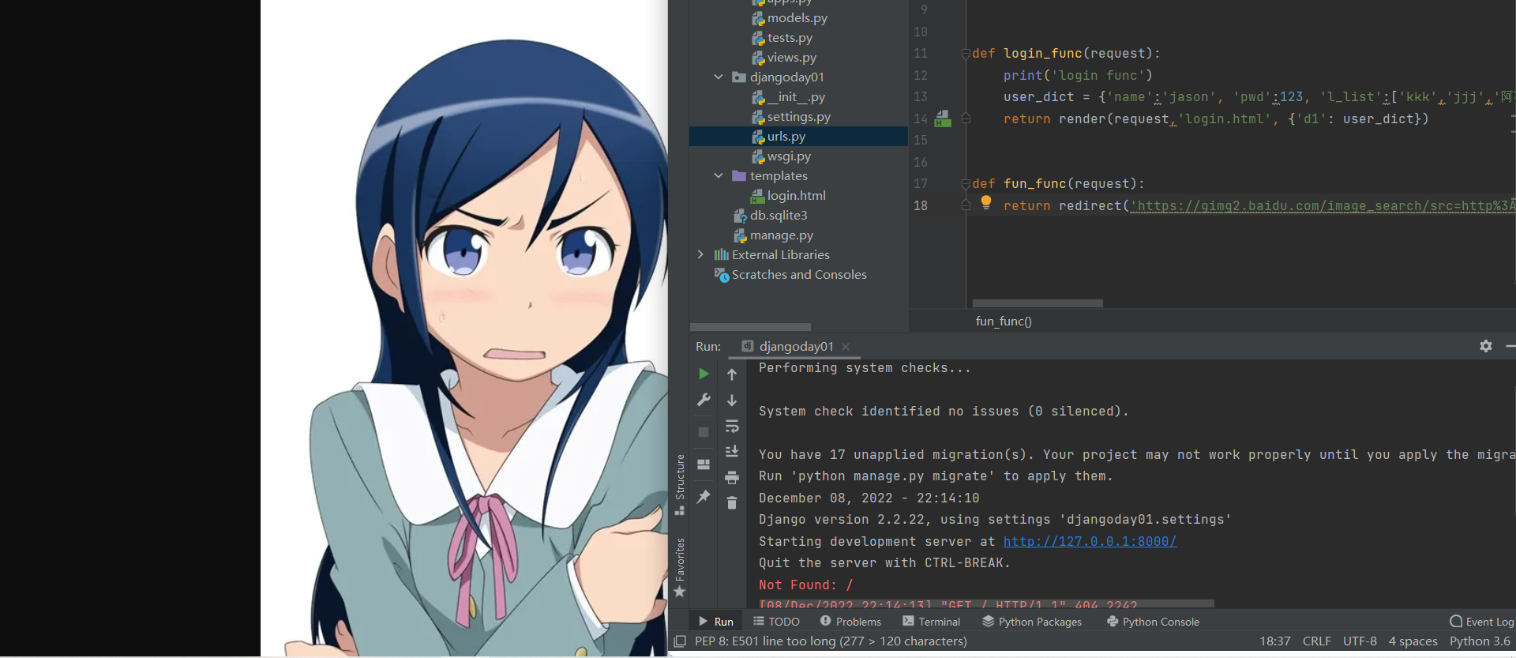1516x658 pixels.
Task: Select views.py in project tree
Action: coord(792,58)
